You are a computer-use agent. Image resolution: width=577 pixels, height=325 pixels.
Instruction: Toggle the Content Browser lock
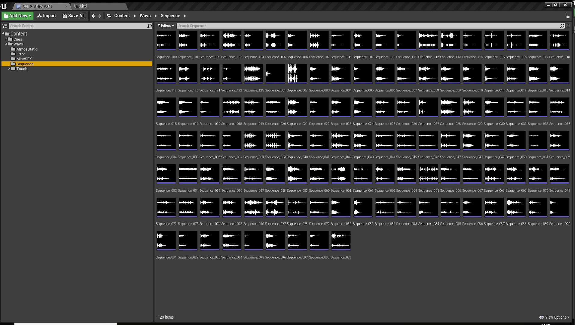click(567, 16)
